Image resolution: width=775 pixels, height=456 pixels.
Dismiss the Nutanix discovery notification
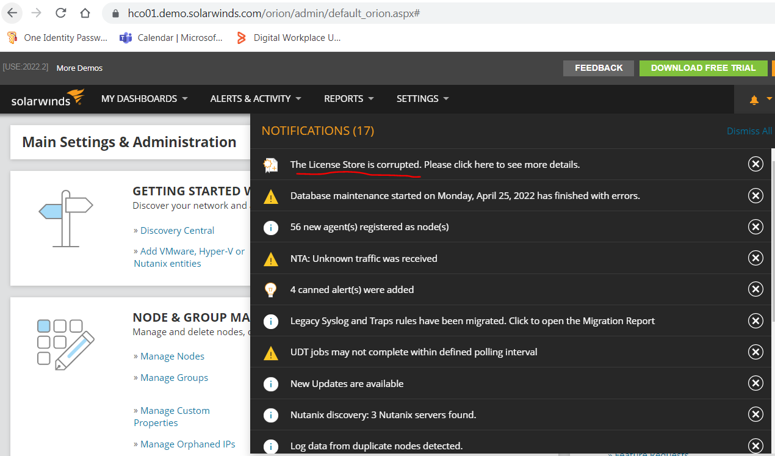click(x=755, y=415)
